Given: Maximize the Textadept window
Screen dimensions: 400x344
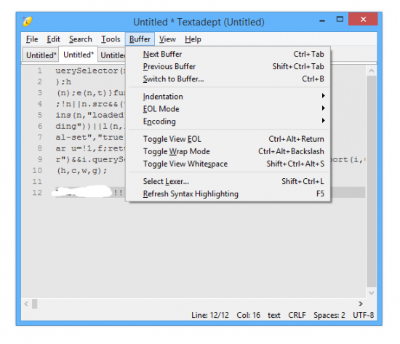Looking at the screenshot, I should tap(340, 20).
